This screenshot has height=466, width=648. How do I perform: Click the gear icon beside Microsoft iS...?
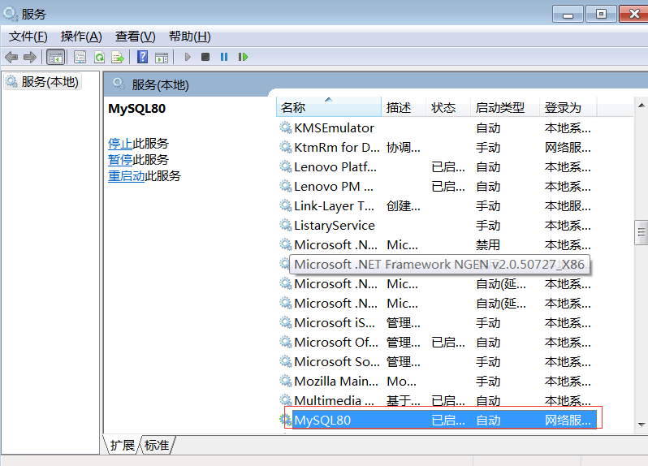click(x=285, y=322)
